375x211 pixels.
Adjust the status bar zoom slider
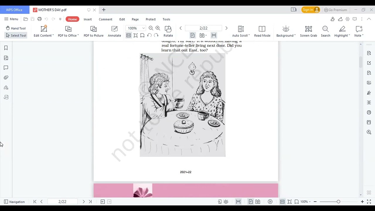click(x=338, y=202)
